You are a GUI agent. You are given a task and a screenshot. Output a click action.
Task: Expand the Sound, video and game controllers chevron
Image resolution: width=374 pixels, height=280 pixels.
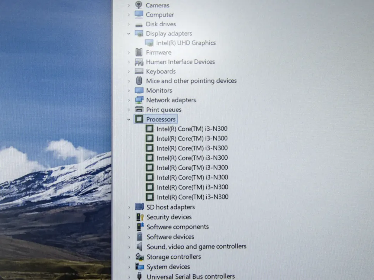129,247
